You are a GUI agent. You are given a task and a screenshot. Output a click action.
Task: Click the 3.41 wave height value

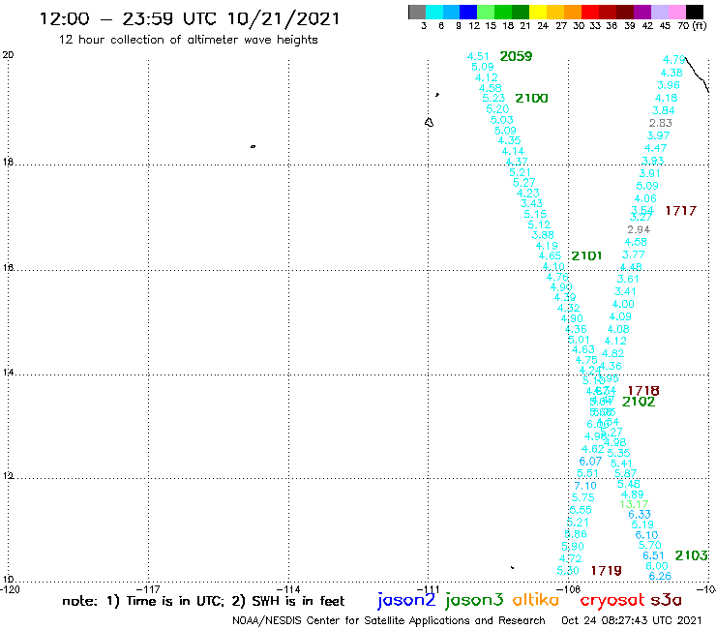coord(625,291)
